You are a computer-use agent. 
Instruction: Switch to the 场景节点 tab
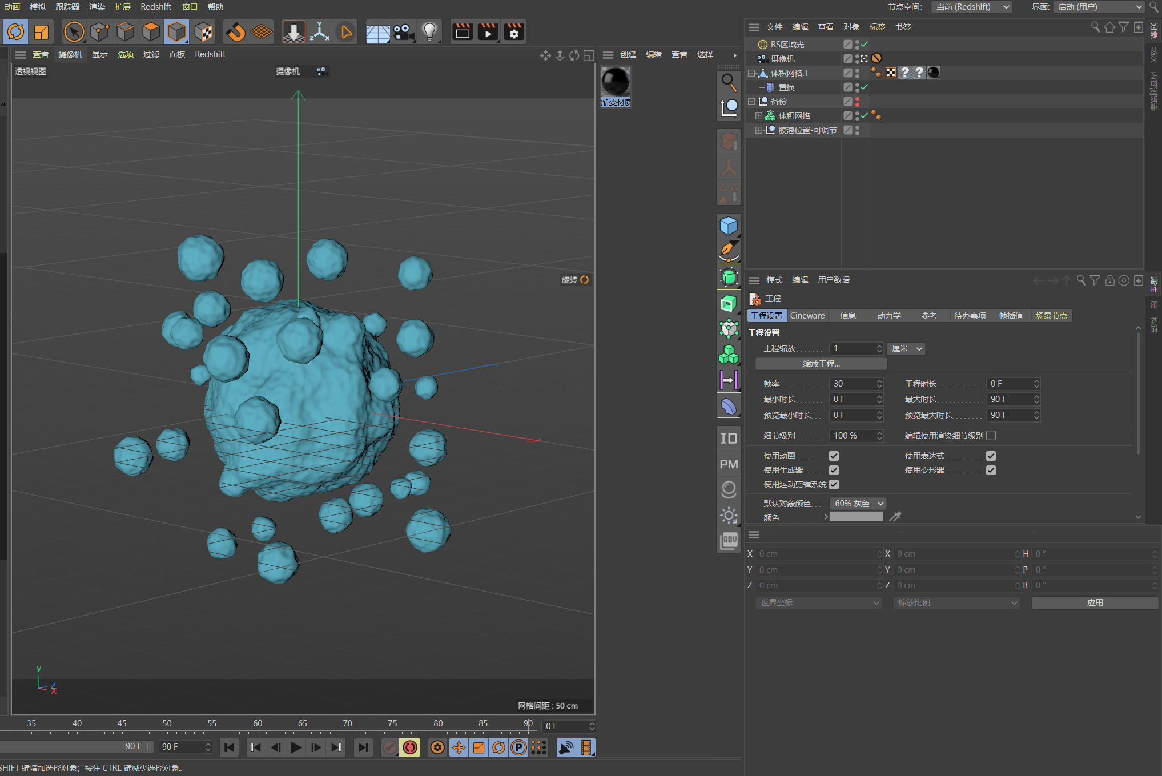tap(1051, 316)
